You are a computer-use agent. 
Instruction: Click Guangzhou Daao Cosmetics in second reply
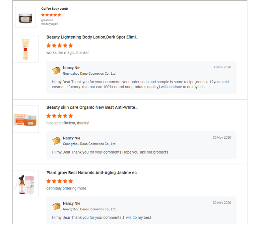[90, 144]
